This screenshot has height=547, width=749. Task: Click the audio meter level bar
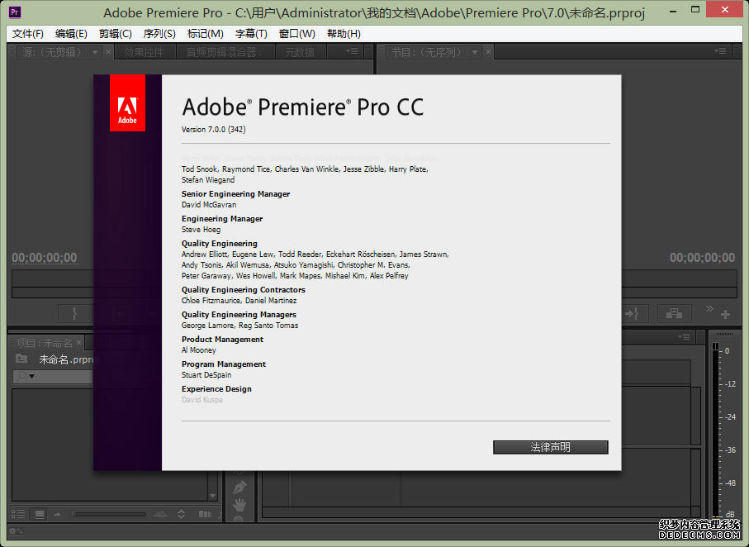click(x=715, y=431)
